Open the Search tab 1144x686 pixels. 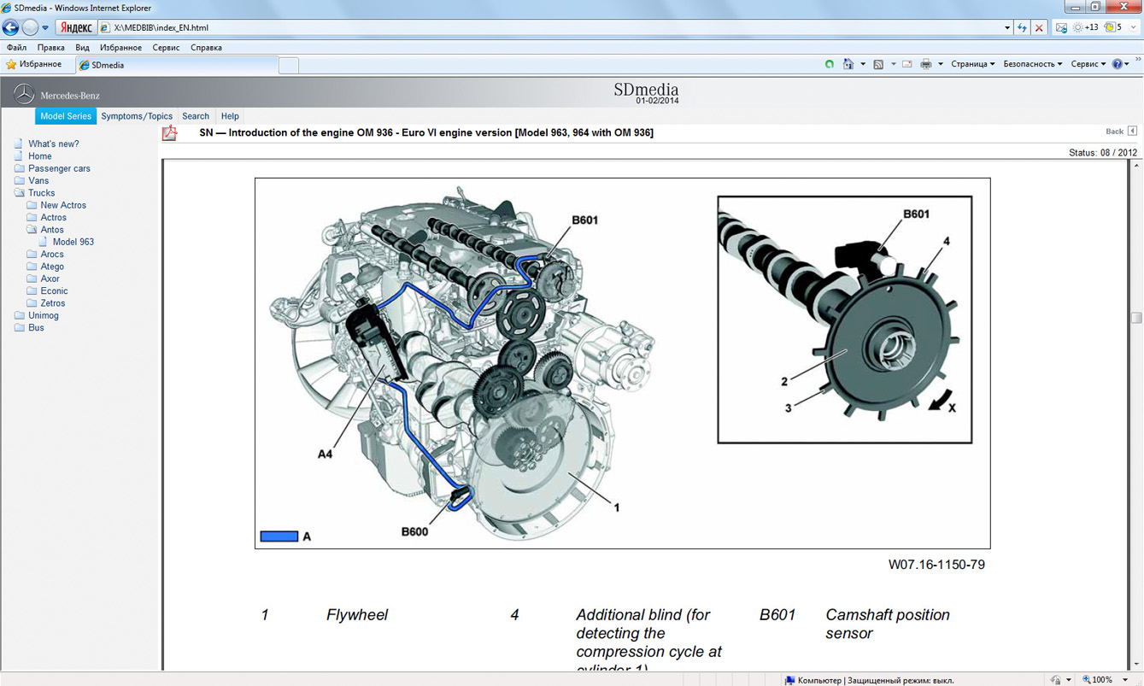click(196, 116)
